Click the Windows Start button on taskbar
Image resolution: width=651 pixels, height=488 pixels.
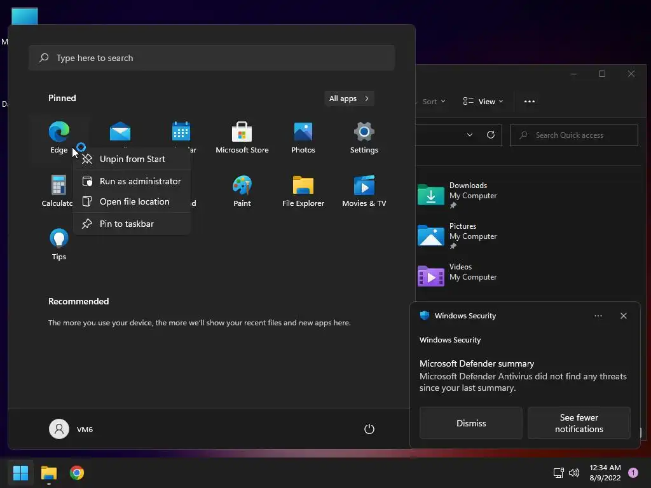[20, 473]
